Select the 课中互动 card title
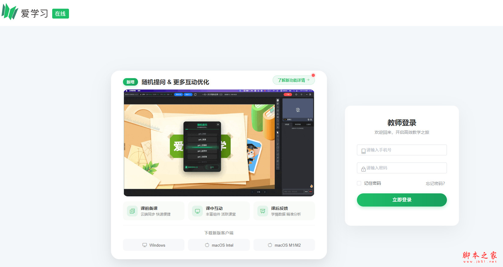 click(x=214, y=208)
